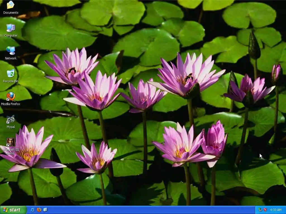Image resolution: width=286 pixels, height=214 pixels.
Task: Open the red Security Center shield alert
Action: pos(265,210)
